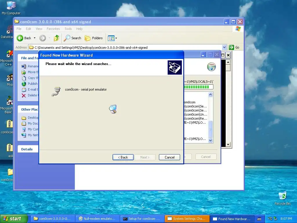The height and width of the screenshot is (223, 297).
Task: Click the Copy this file icon
Action: point(24,78)
